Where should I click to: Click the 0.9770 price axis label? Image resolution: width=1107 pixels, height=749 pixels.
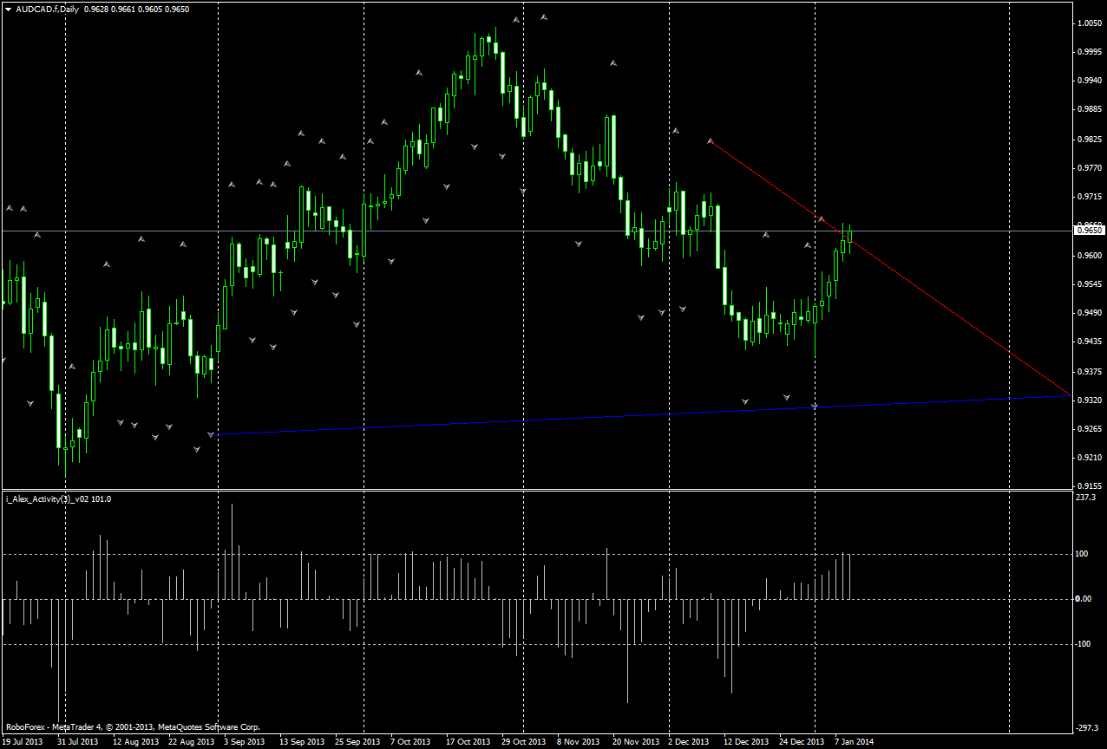point(1089,169)
